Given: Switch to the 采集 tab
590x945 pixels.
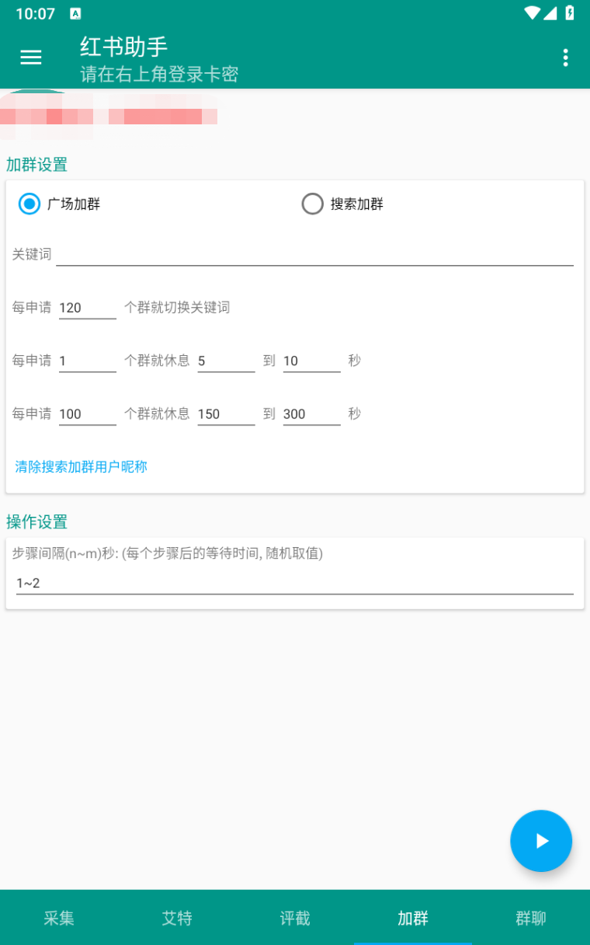Looking at the screenshot, I should [x=59, y=918].
